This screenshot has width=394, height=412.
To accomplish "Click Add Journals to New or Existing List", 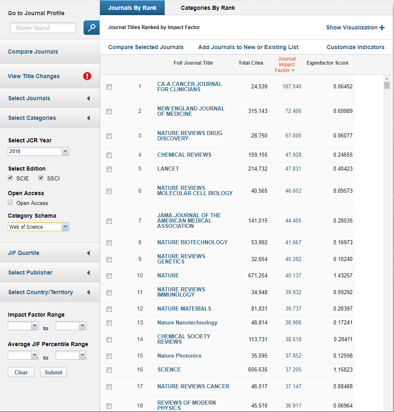I will tap(248, 47).
